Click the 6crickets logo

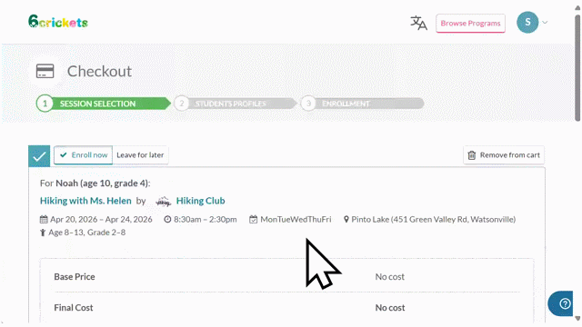click(x=58, y=22)
